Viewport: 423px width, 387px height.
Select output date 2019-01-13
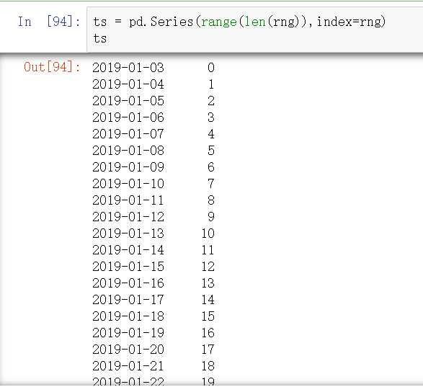tap(128, 233)
